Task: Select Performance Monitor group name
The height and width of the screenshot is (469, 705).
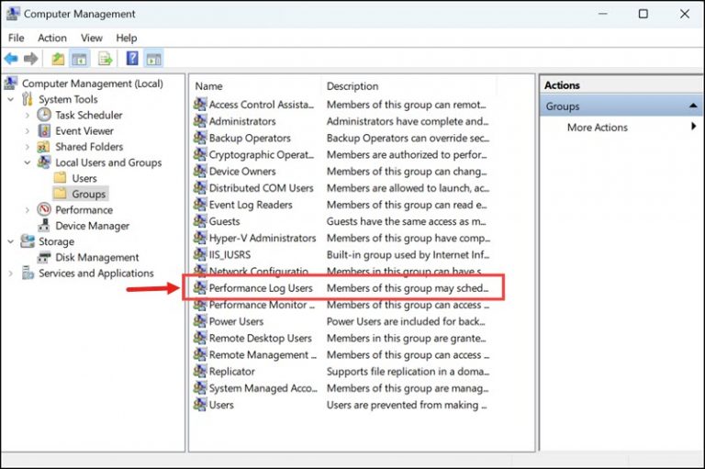Action: point(262,305)
